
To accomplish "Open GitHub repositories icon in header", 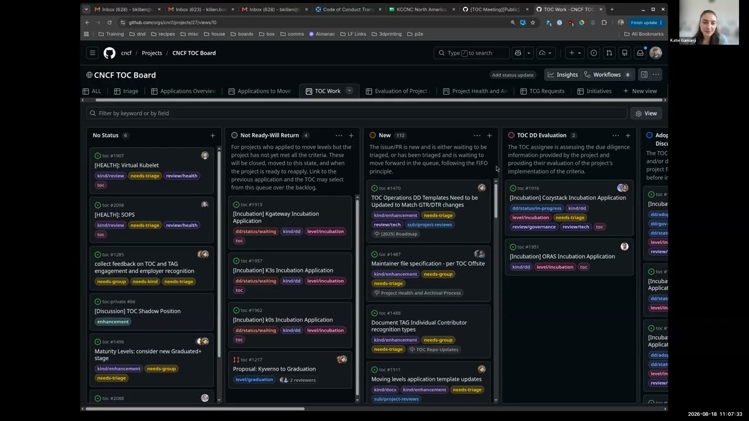I will (624, 53).
